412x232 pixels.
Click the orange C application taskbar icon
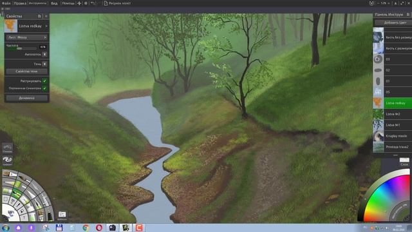coord(139,227)
